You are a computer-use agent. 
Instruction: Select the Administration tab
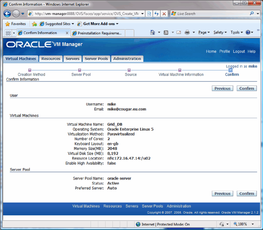(x=127, y=59)
